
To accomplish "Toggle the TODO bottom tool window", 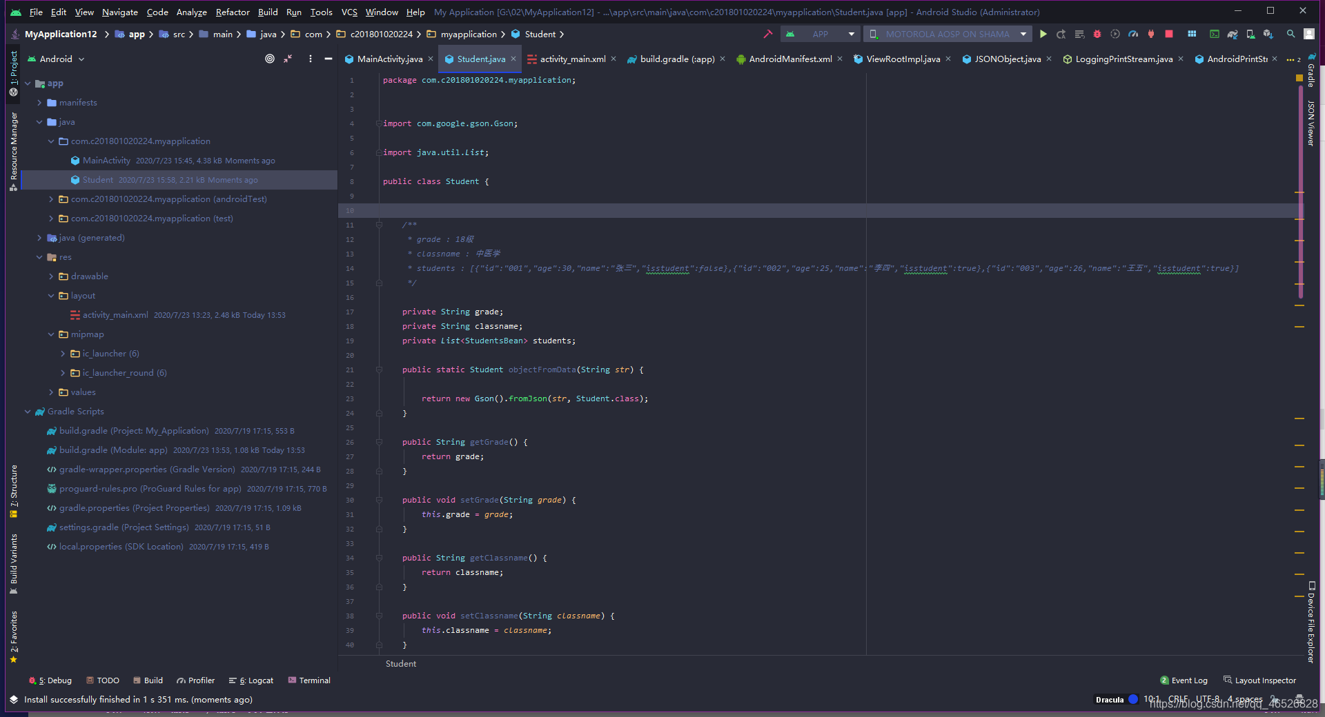I will pos(103,680).
